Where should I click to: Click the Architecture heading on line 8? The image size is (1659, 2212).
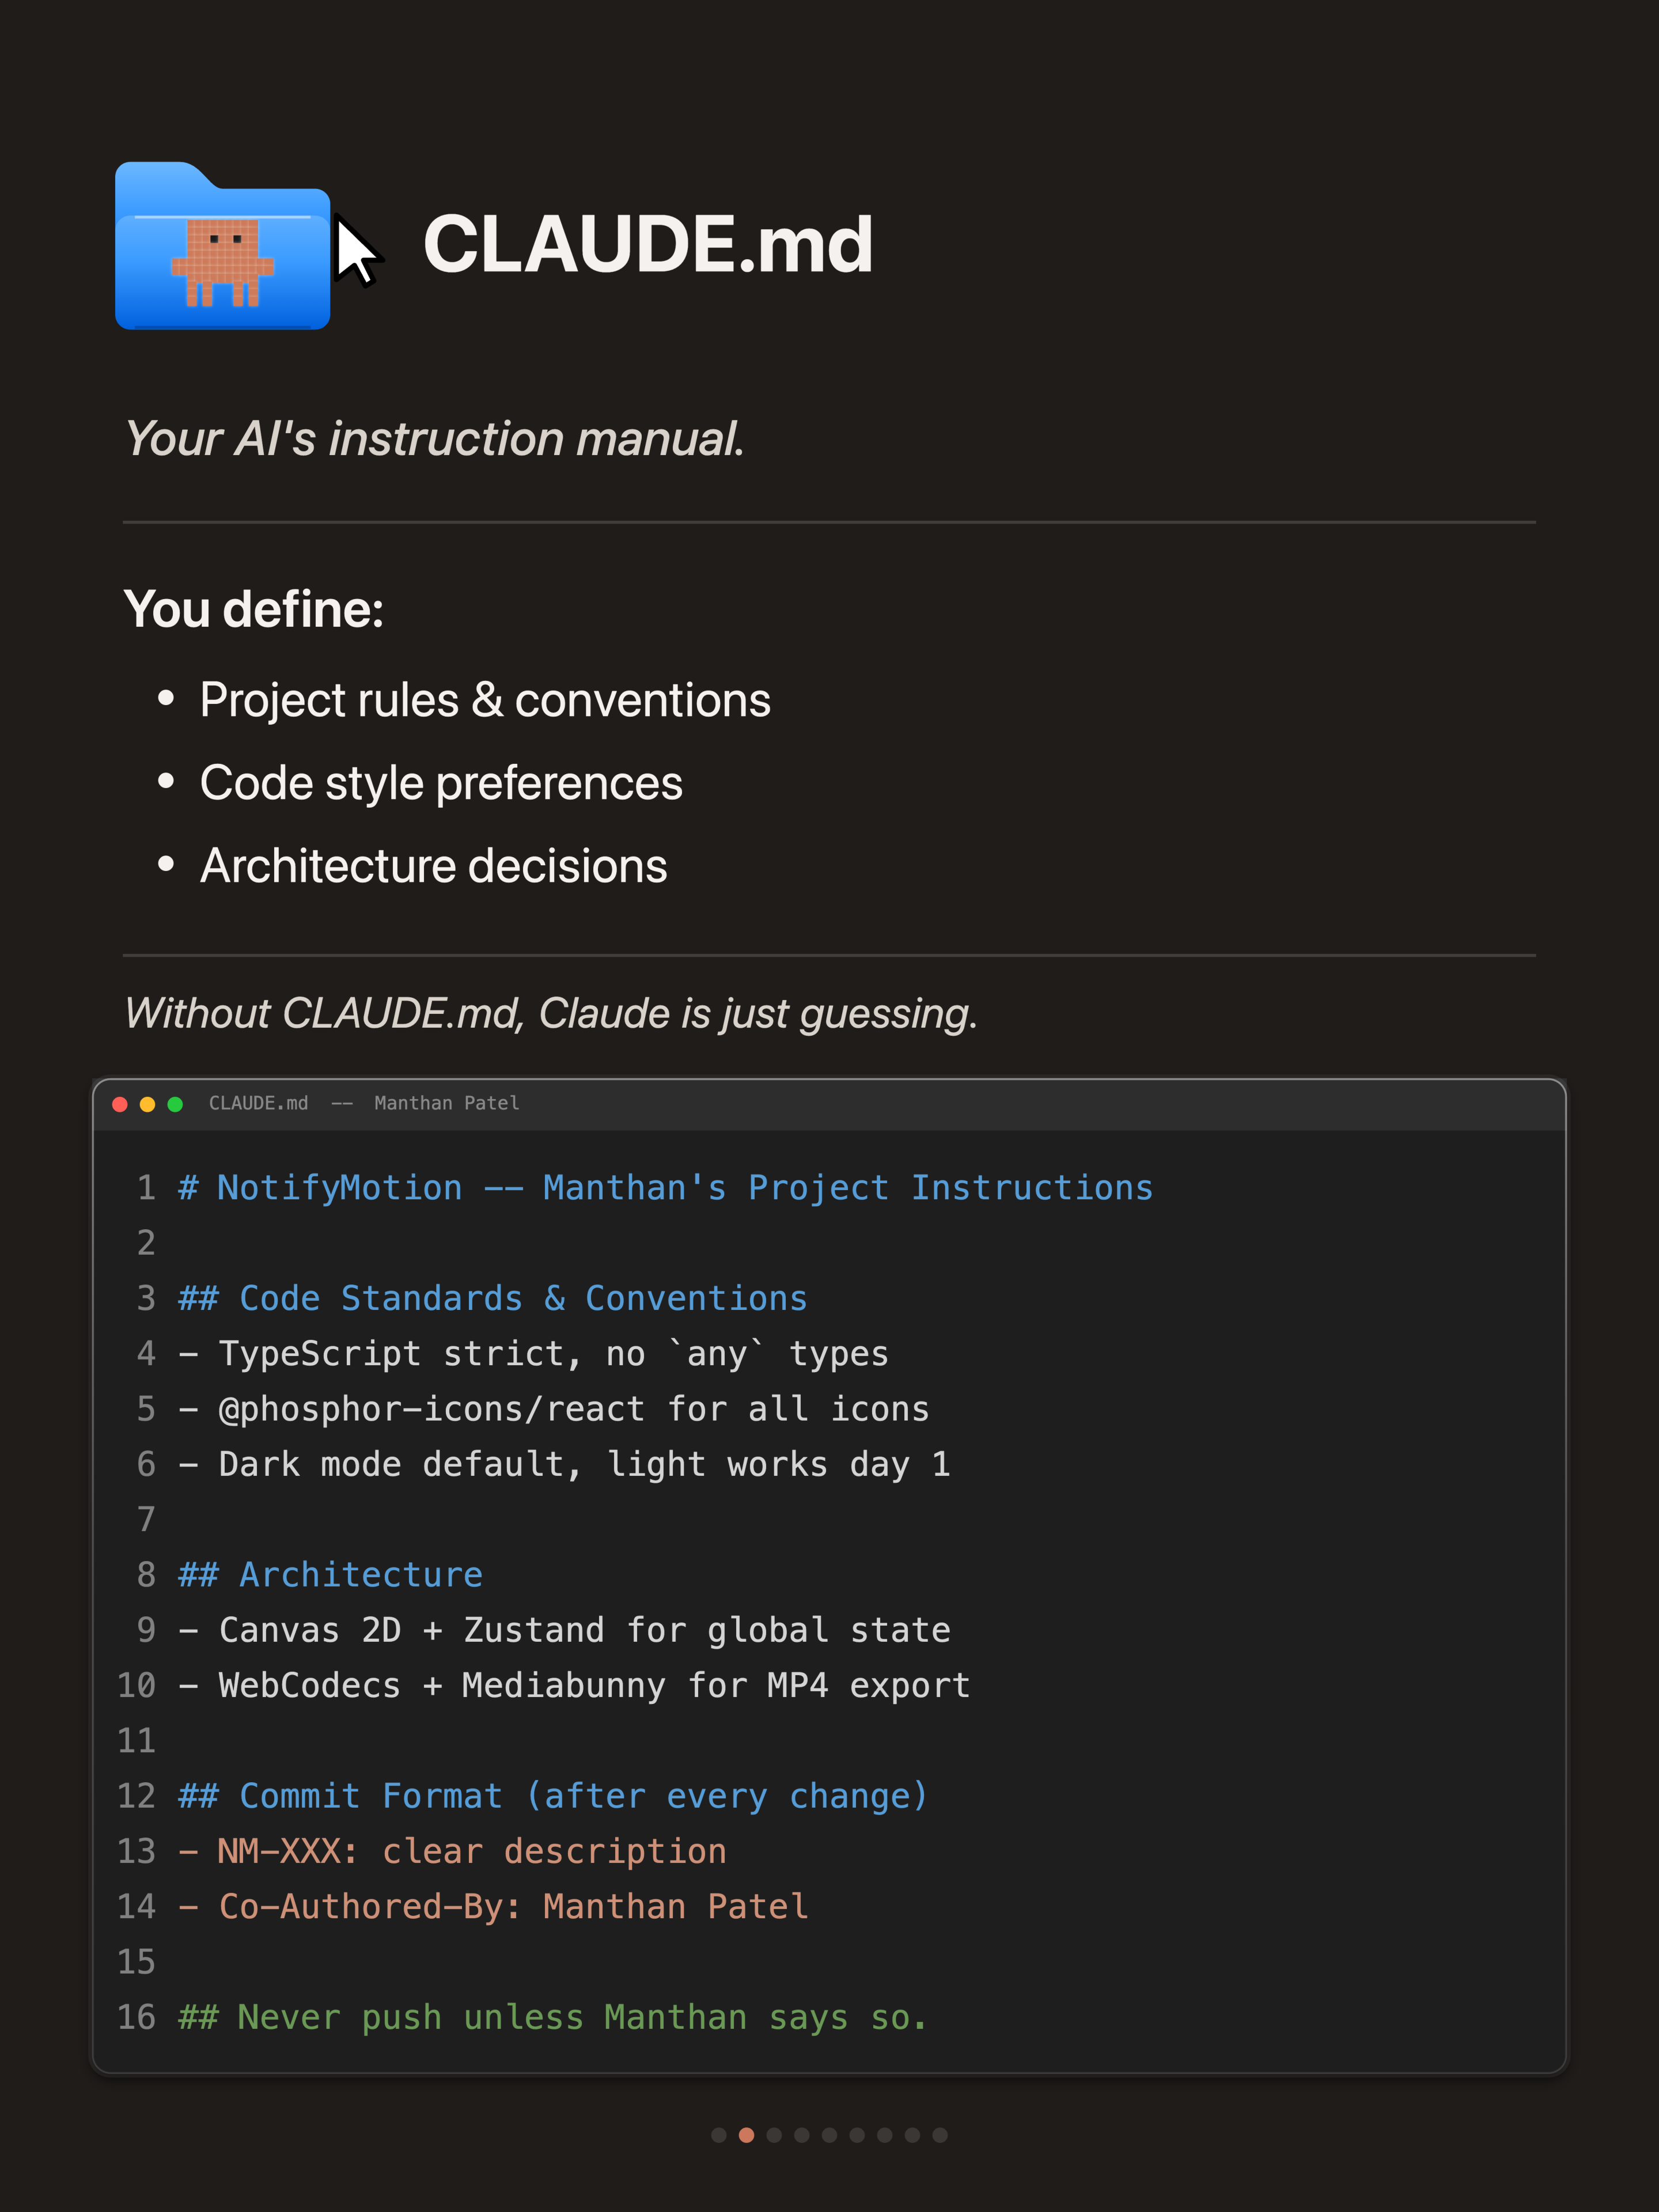(330, 1575)
